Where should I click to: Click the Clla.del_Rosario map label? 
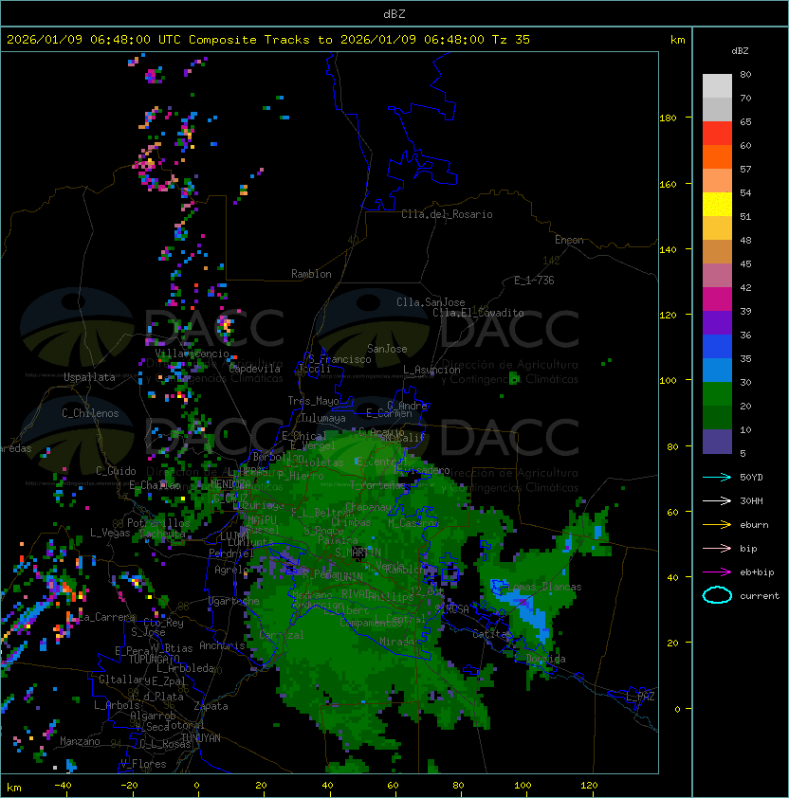pos(447,214)
